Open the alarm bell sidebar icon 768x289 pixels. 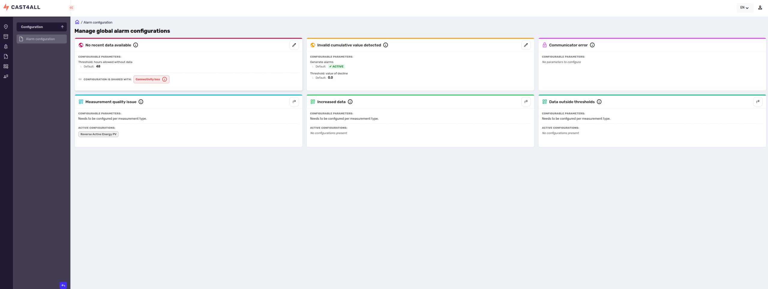[x=6, y=47]
